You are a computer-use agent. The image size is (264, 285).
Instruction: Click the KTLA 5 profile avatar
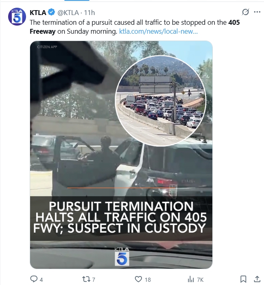(17, 17)
